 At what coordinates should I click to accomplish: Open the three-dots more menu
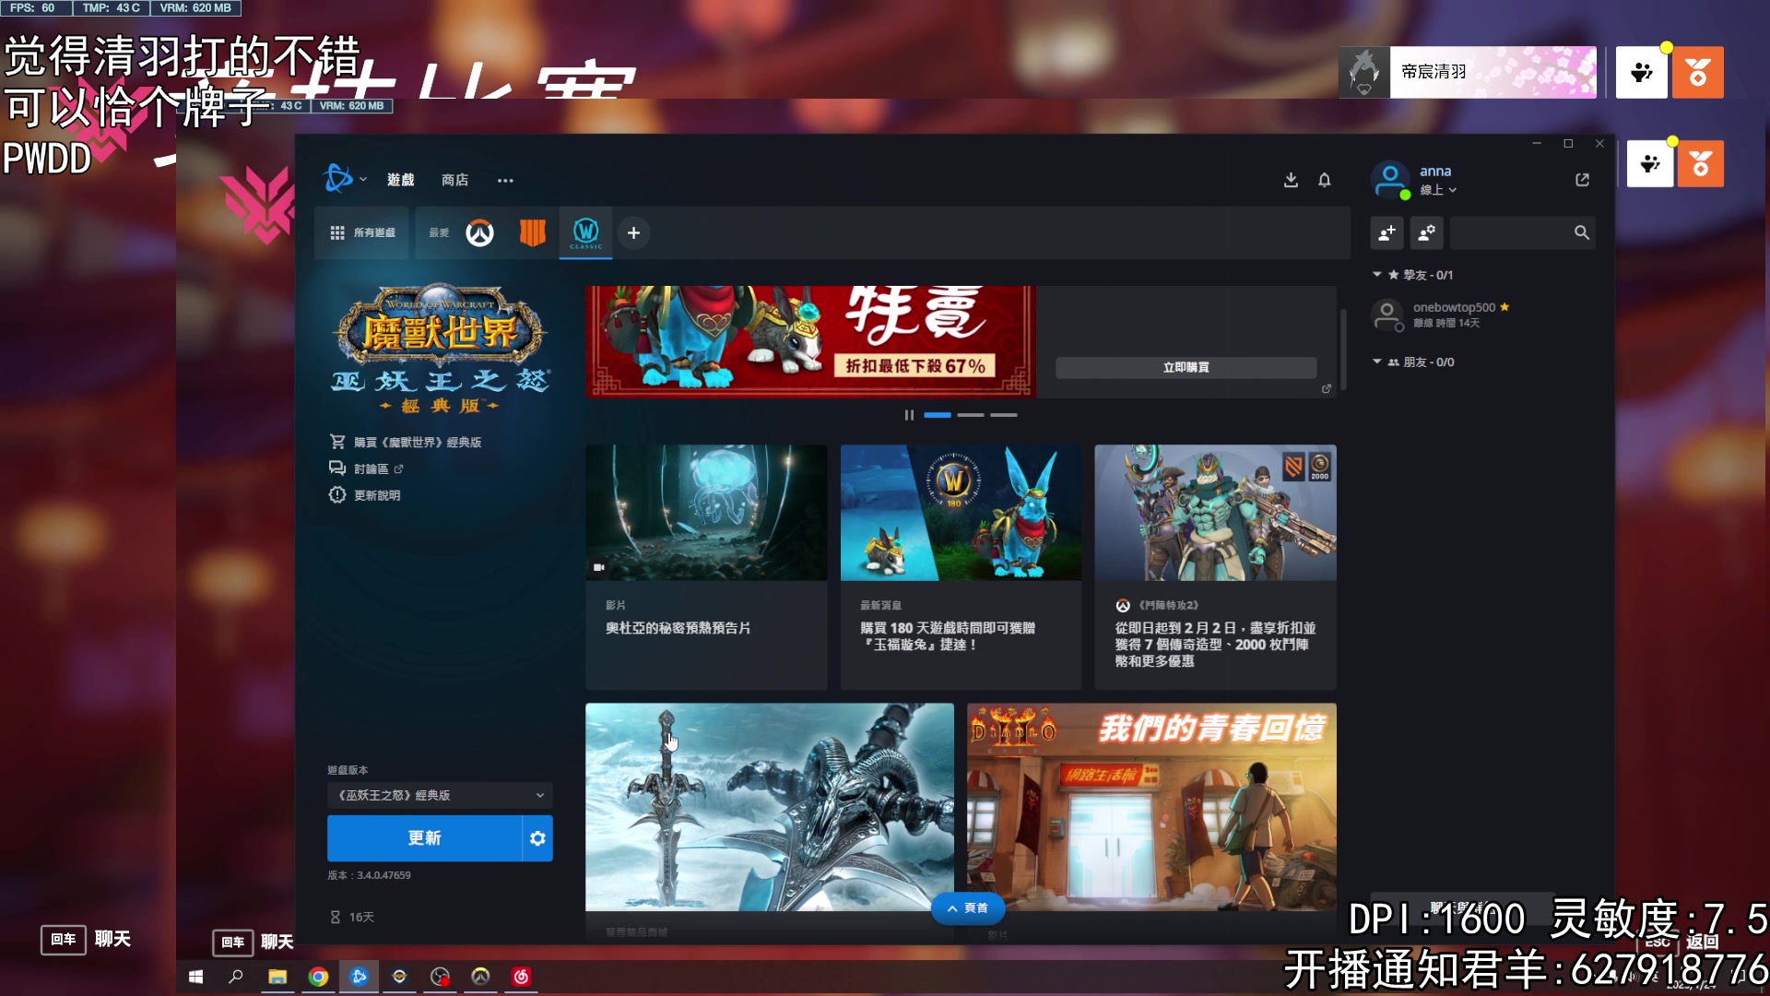505,181
